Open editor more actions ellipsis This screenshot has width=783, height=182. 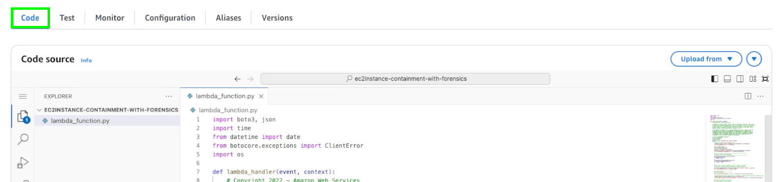coord(760,96)
